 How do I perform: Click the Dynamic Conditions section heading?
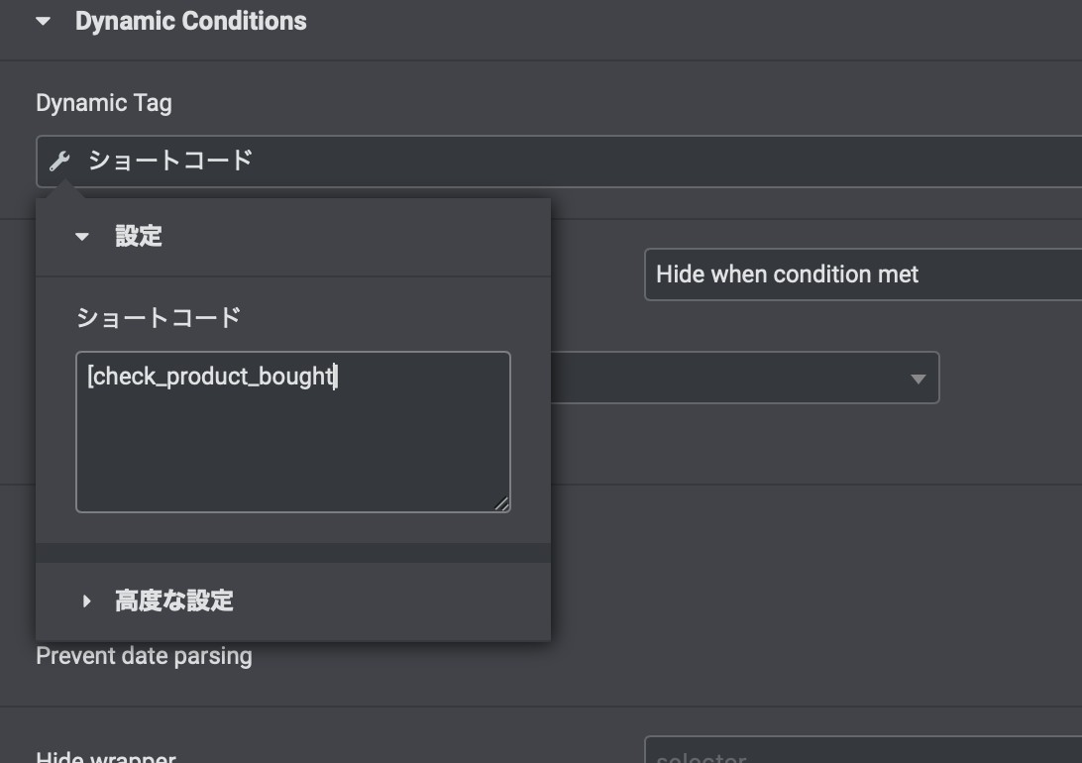pyautogui.click(x=190, y=22)
